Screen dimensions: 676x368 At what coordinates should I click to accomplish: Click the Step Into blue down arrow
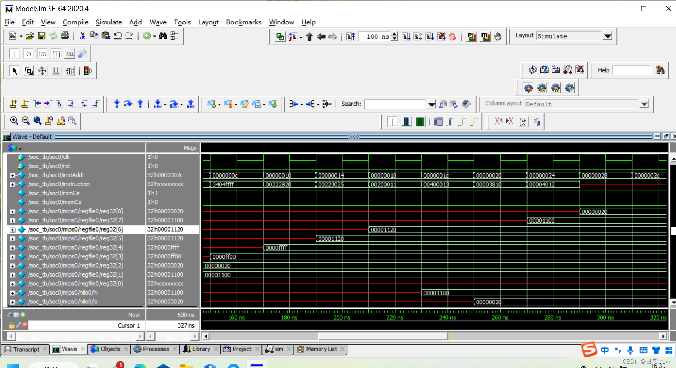[x=117, y=104]
